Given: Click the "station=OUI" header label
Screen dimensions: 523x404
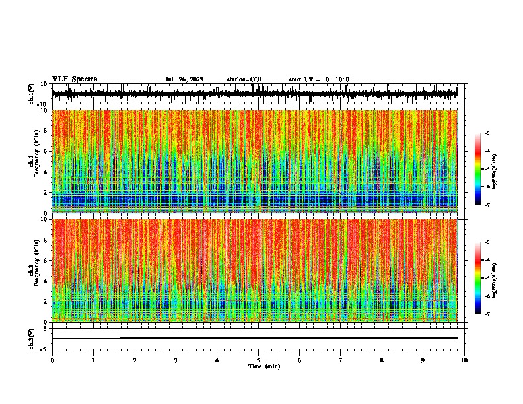Looking at the screenshot, I should pyautogui.click(x=244, y=79).
